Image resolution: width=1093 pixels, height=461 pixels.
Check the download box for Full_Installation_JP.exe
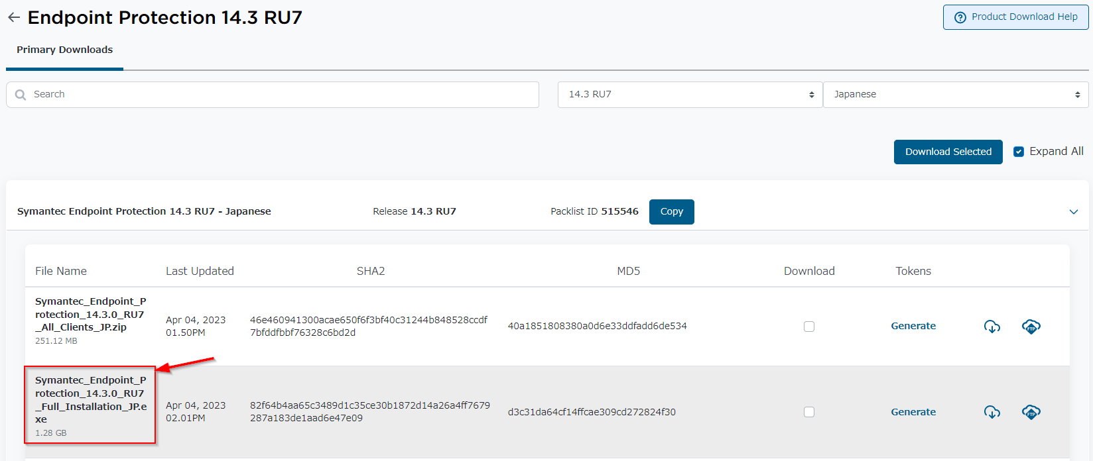pos(808,412)
